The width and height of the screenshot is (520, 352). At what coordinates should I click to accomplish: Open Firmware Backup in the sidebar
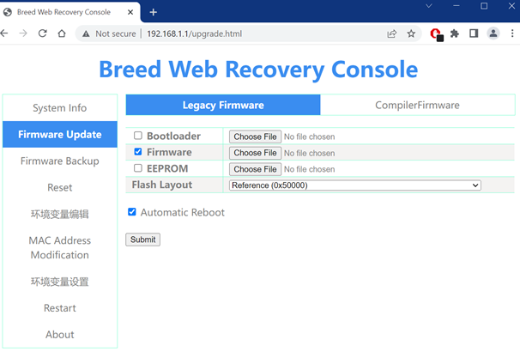point(60,161)
